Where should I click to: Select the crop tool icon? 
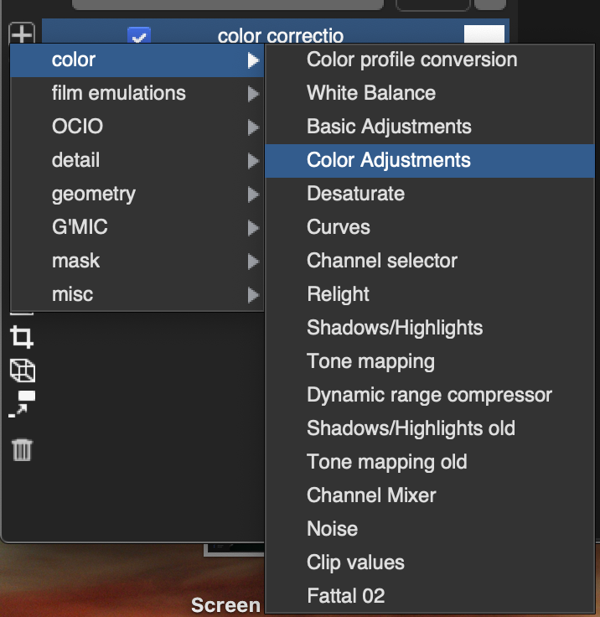coord(22,338)
